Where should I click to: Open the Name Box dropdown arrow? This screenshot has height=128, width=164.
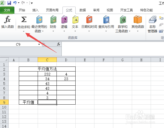[x=39, y=44]
